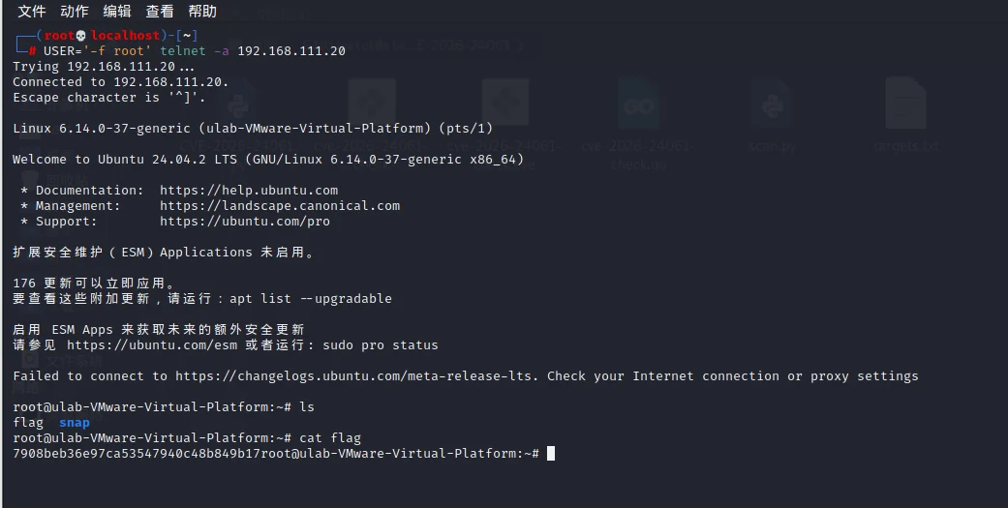Open the https://ubuntu.com/pro support link

245,221
